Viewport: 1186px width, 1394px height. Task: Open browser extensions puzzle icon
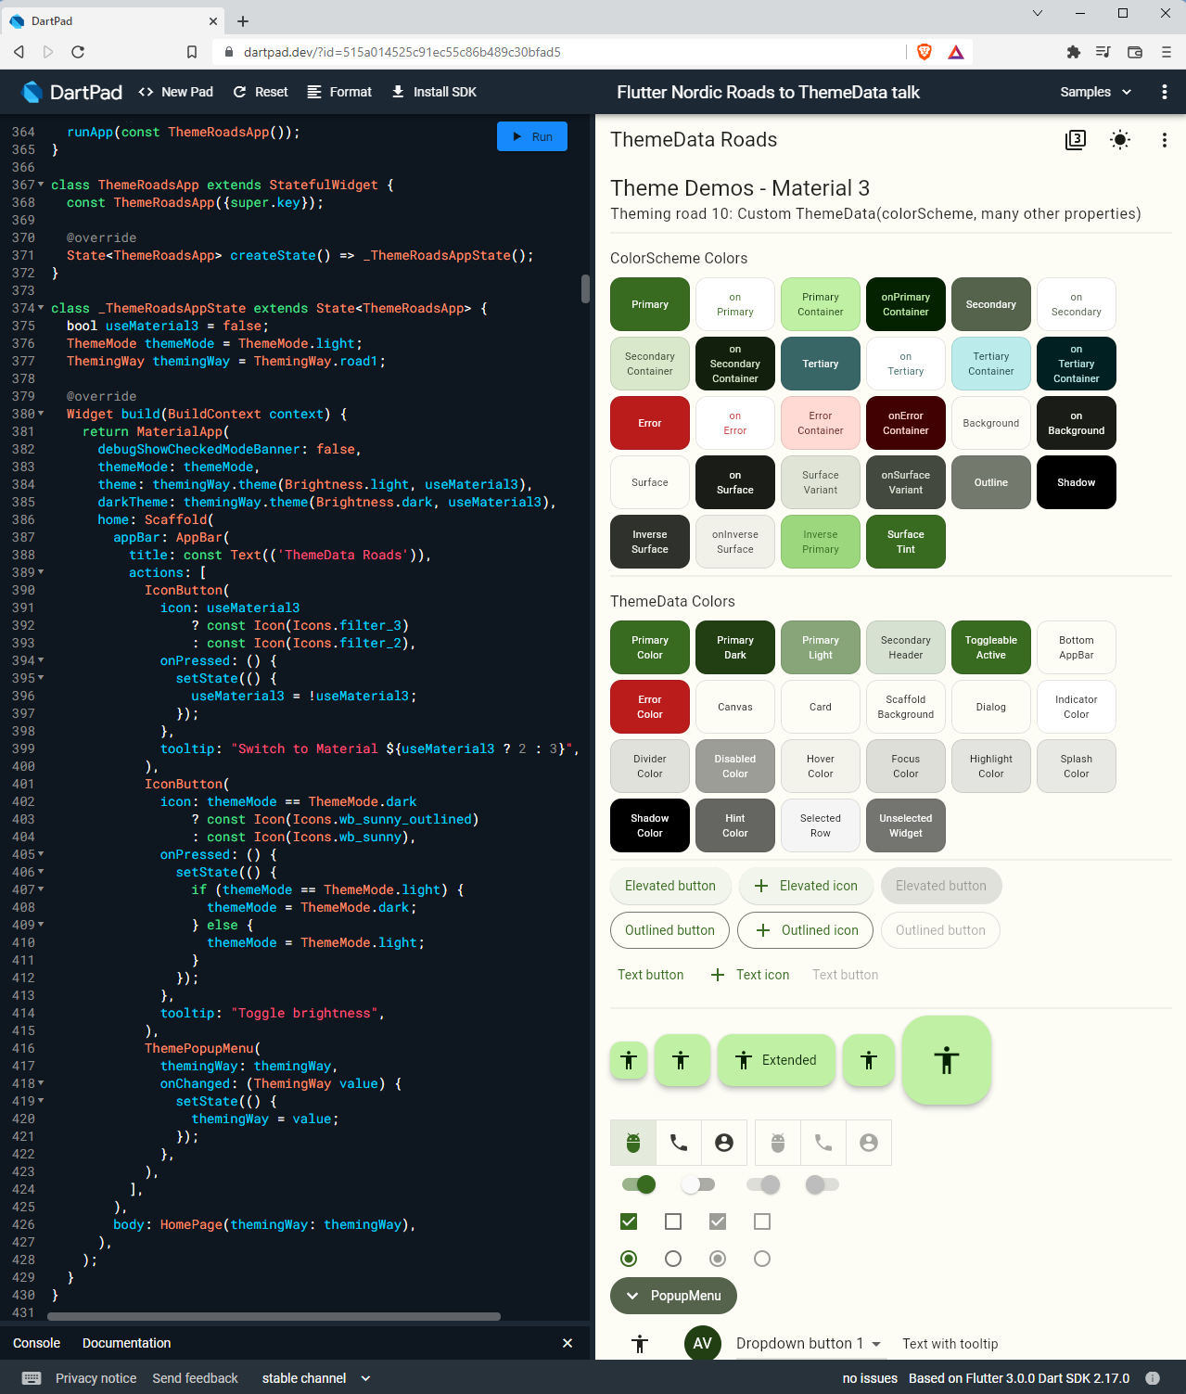pos(1074,52)
